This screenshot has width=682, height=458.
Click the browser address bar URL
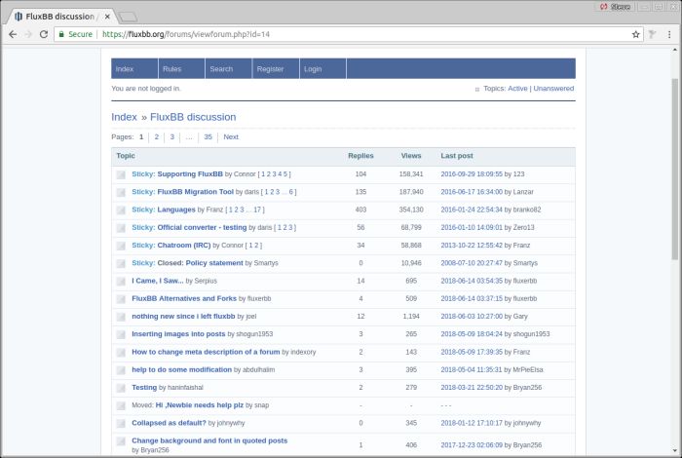(186, 34)
